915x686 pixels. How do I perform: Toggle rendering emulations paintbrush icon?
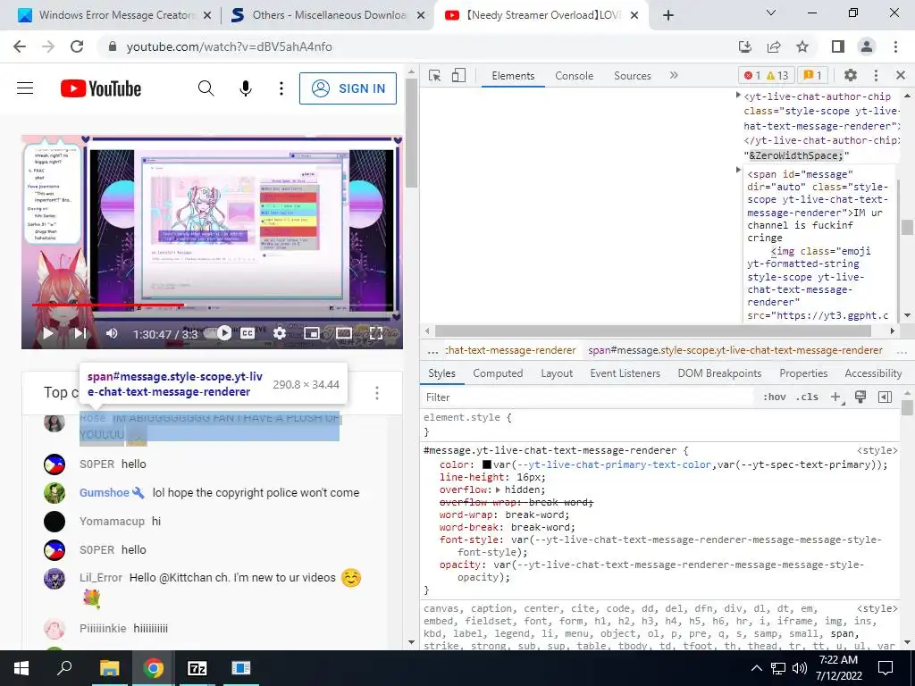(x=860, y=397)
